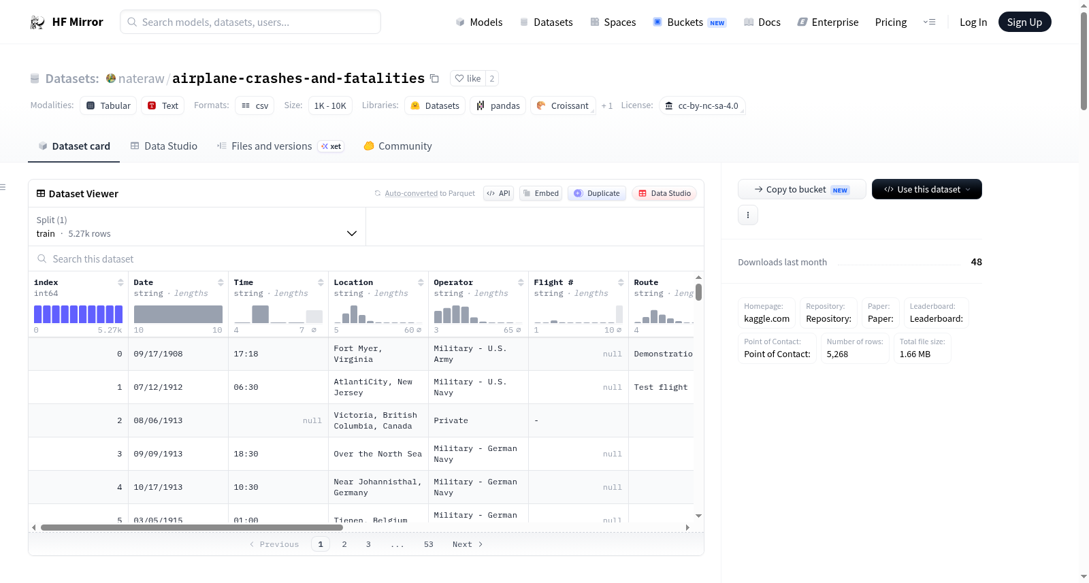Switch to the Data Studio tab

point(164,146)
